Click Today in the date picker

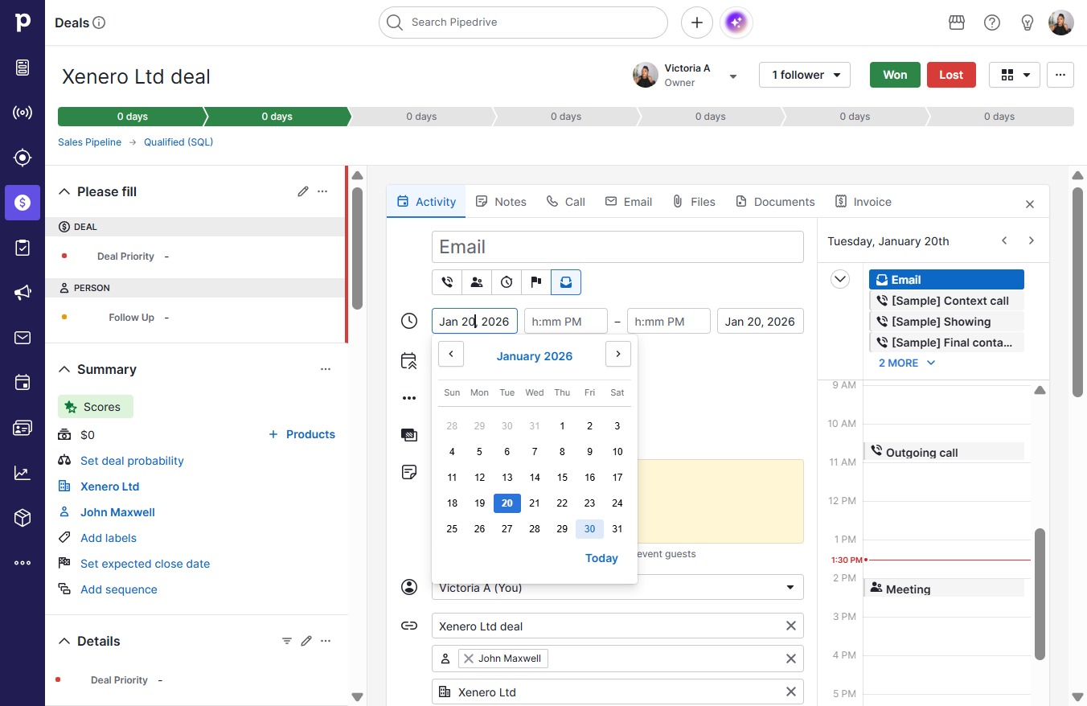(601, 558)
